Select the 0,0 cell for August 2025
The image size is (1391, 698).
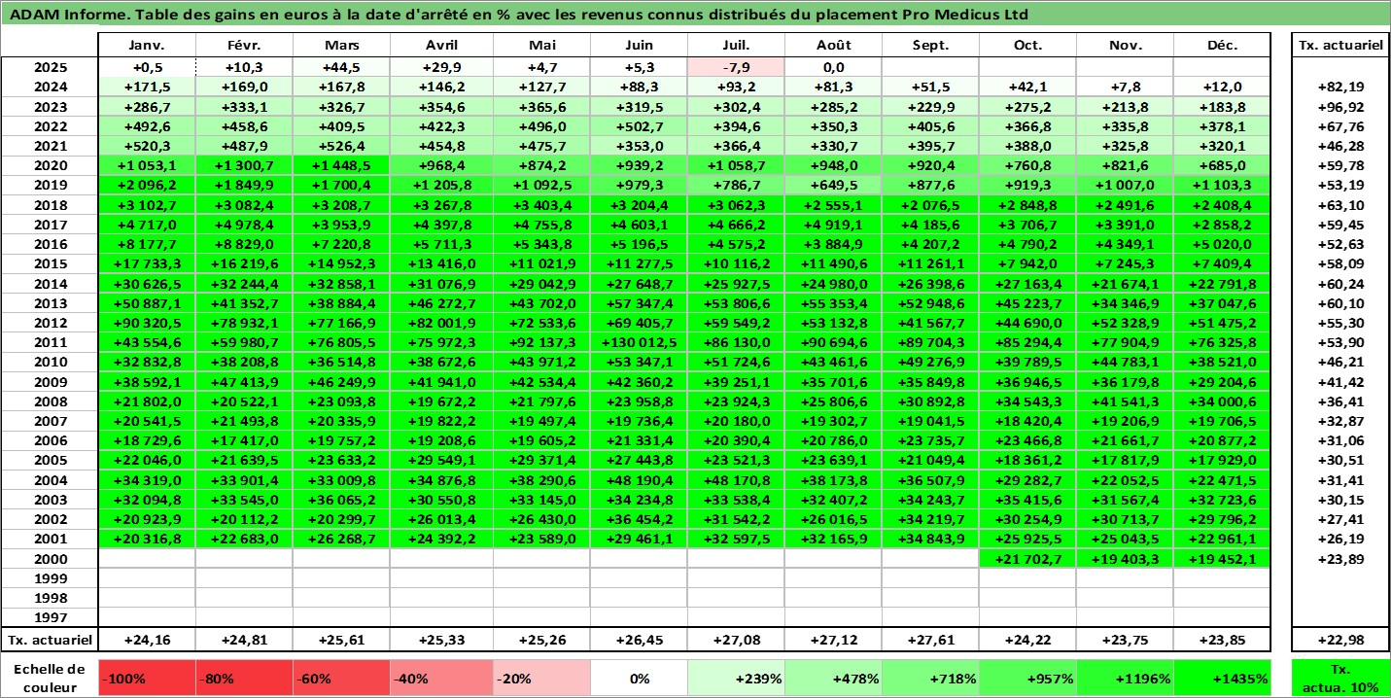833,67
